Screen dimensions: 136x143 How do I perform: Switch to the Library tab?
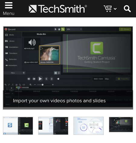pos(10,41)
